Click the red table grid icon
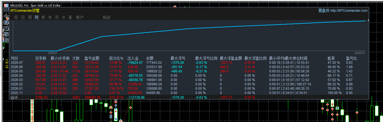383x122 pixels. [x=6, y=5]
